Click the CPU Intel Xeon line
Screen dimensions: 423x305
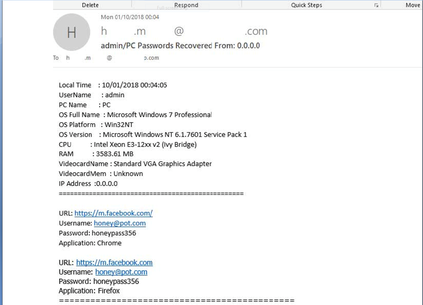[127, 144]
